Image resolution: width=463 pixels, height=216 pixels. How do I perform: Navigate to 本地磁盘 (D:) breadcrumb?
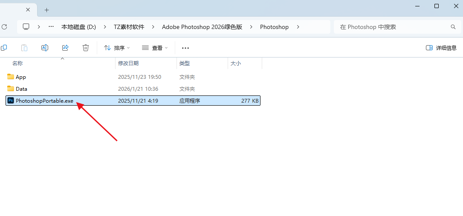pyautogui.click(x=78, y=27)
